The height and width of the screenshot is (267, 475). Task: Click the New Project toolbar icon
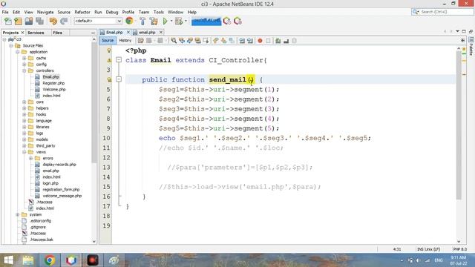18,22
